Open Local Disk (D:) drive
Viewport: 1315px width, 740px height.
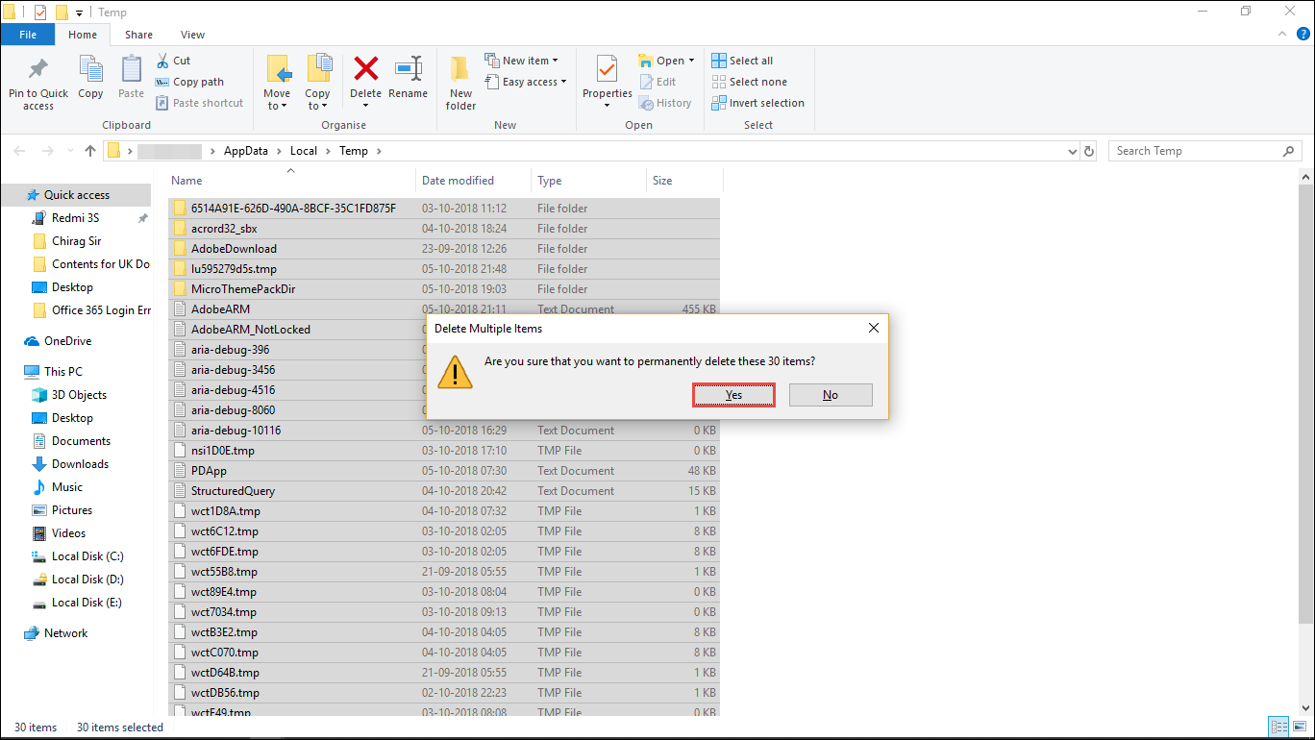87,580
